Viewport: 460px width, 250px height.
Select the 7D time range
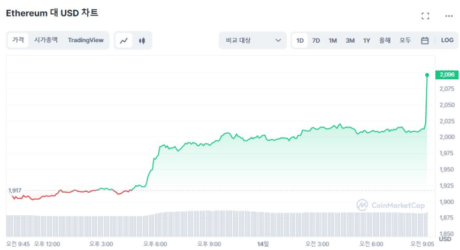tap(316, 40)
